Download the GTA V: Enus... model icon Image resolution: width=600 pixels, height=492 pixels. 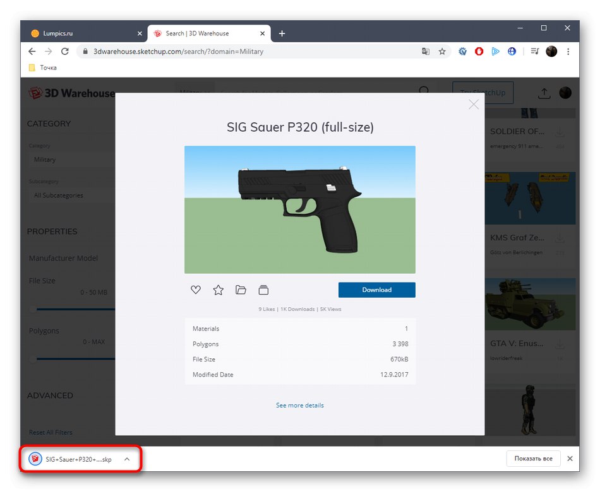560,344
